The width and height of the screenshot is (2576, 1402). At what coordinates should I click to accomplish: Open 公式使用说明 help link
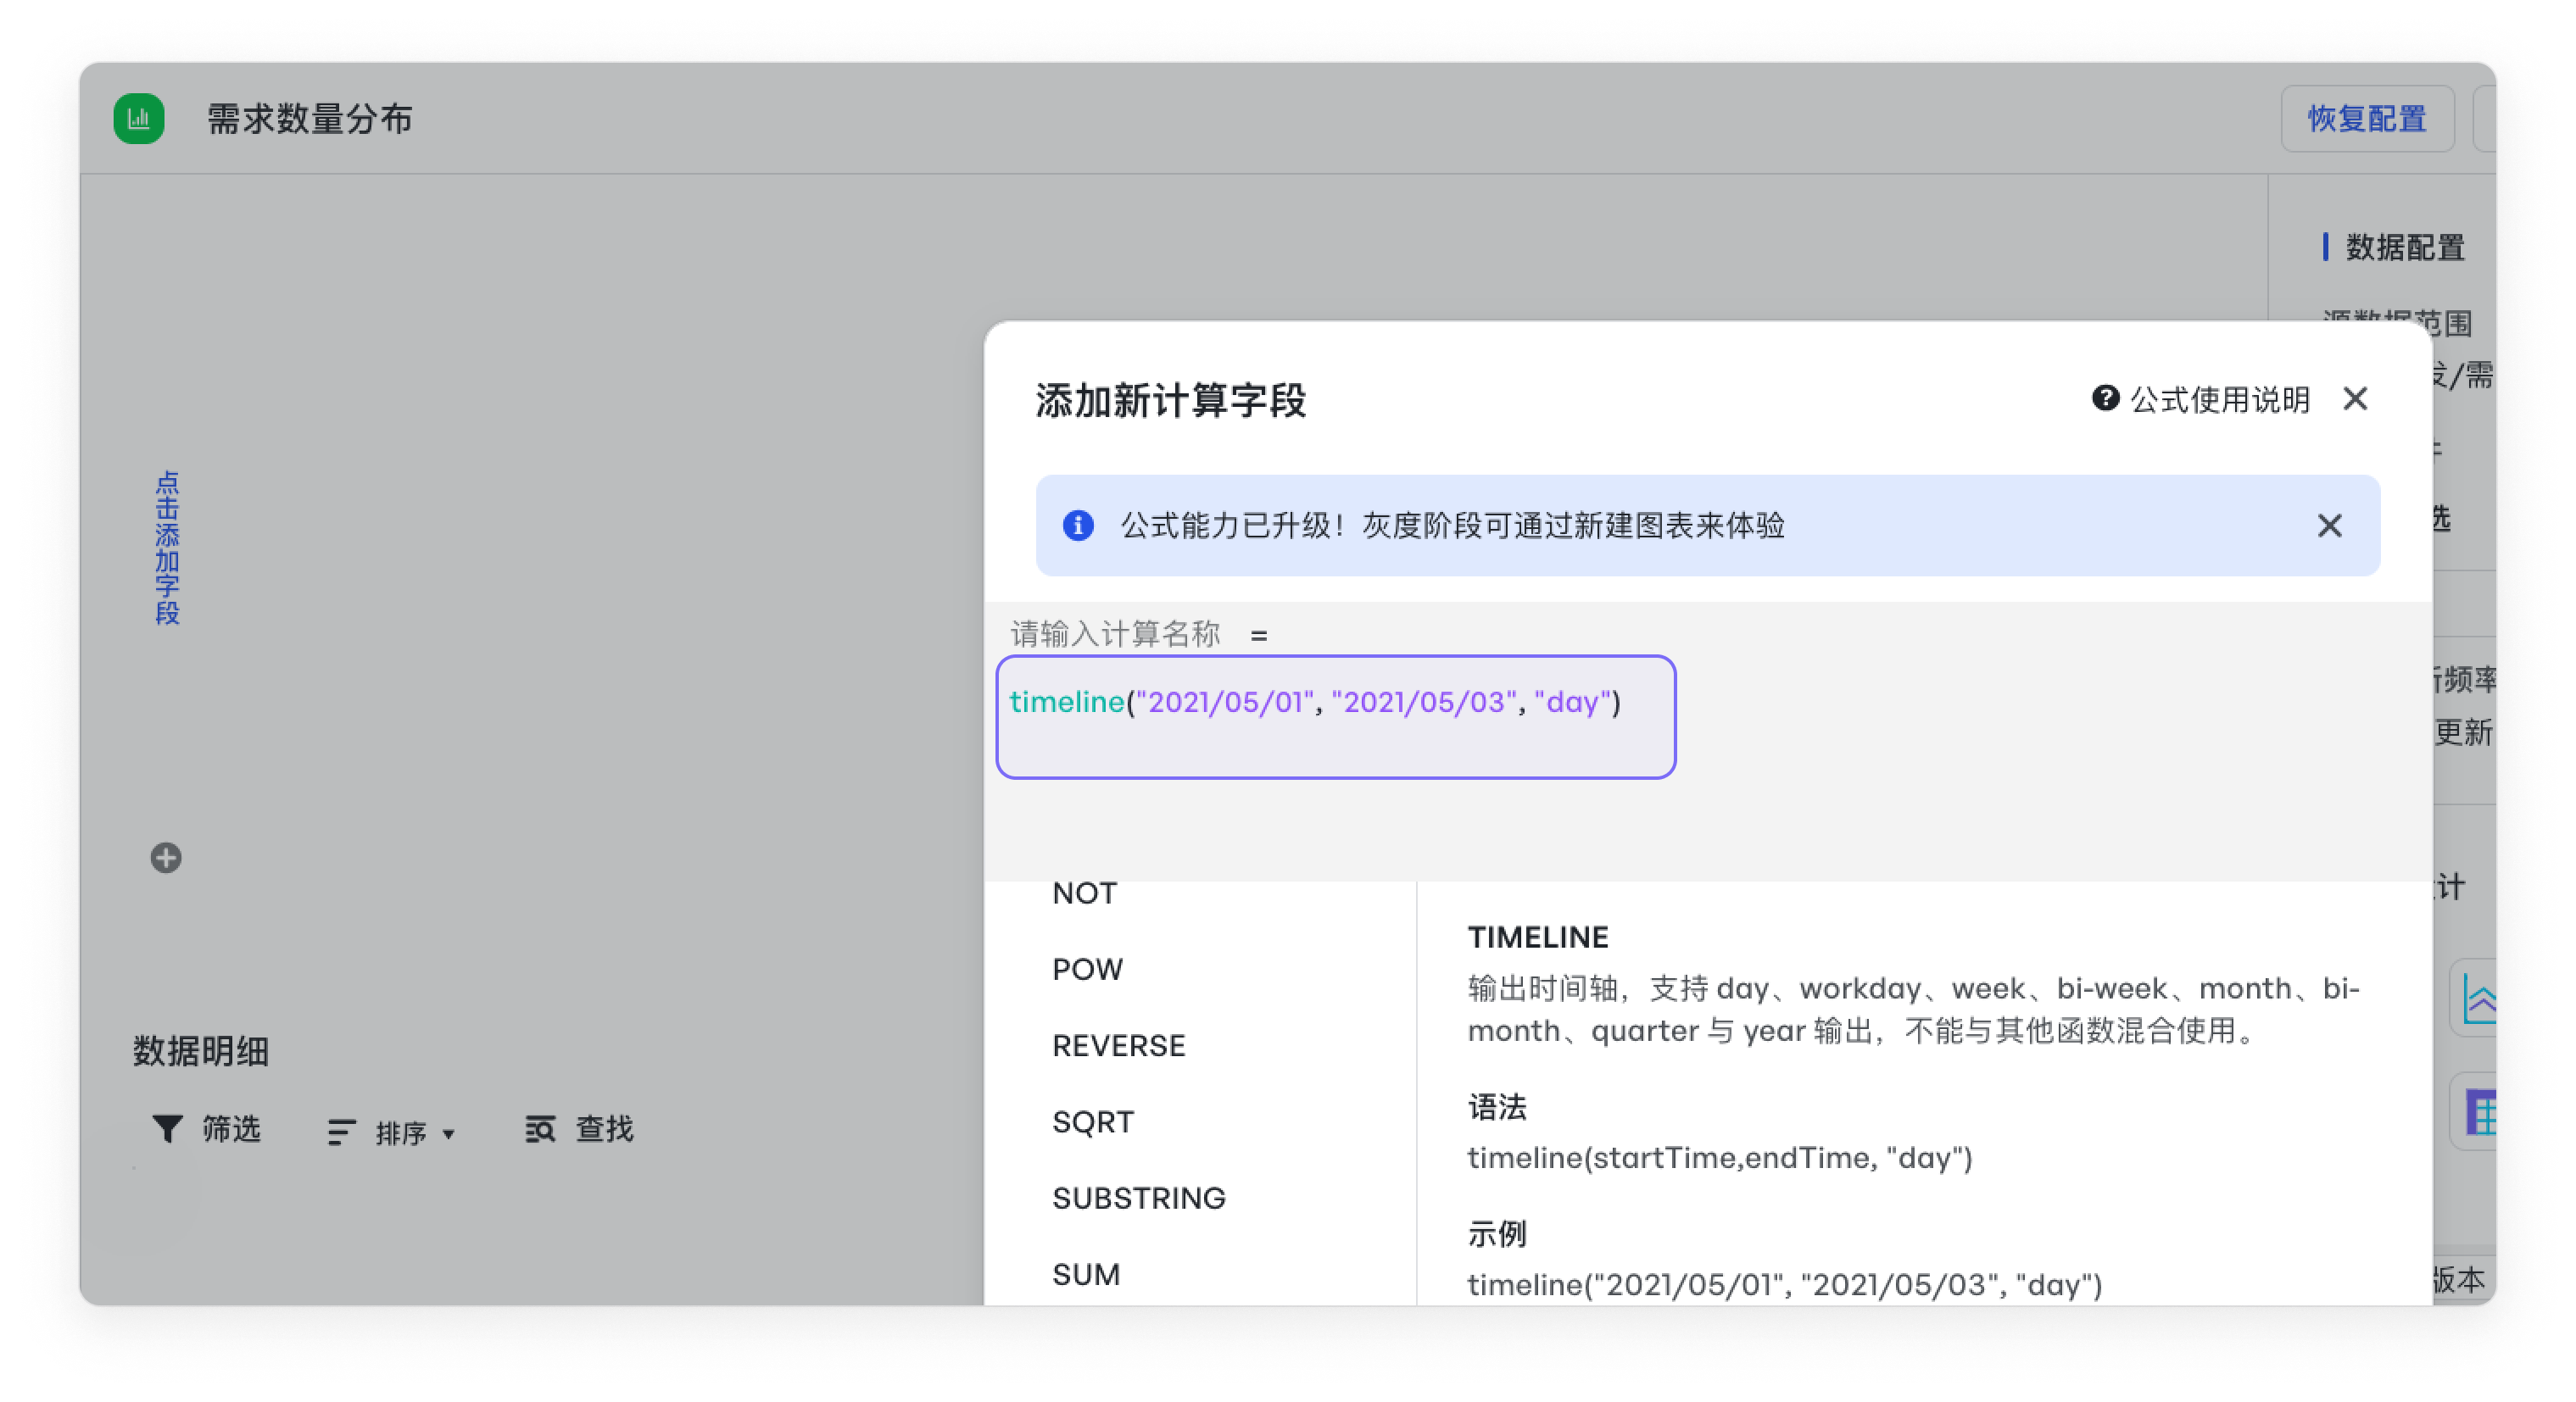point(2219,399)
